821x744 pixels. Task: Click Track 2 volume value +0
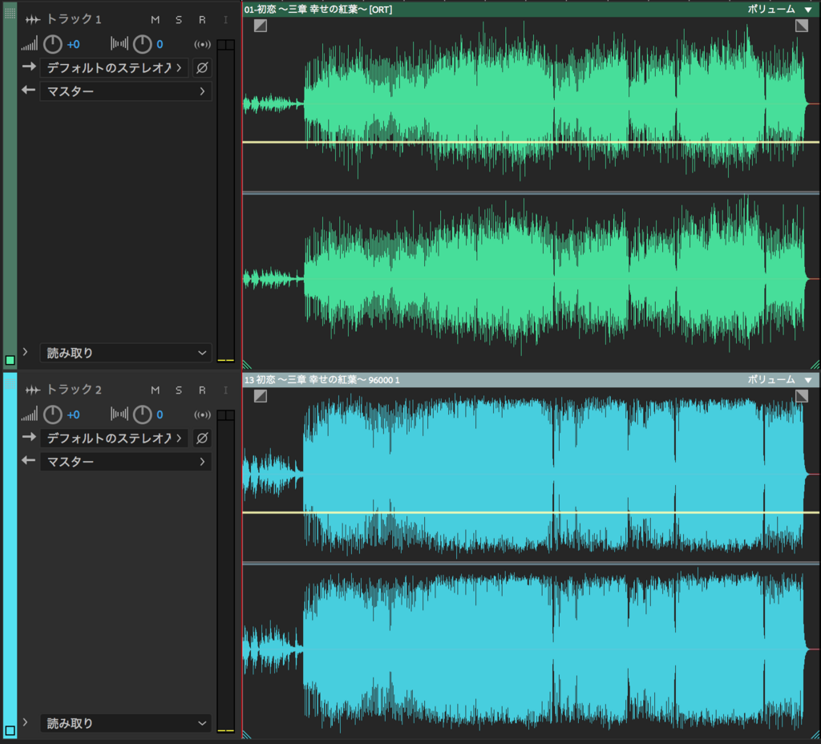(x=73, y=414)
